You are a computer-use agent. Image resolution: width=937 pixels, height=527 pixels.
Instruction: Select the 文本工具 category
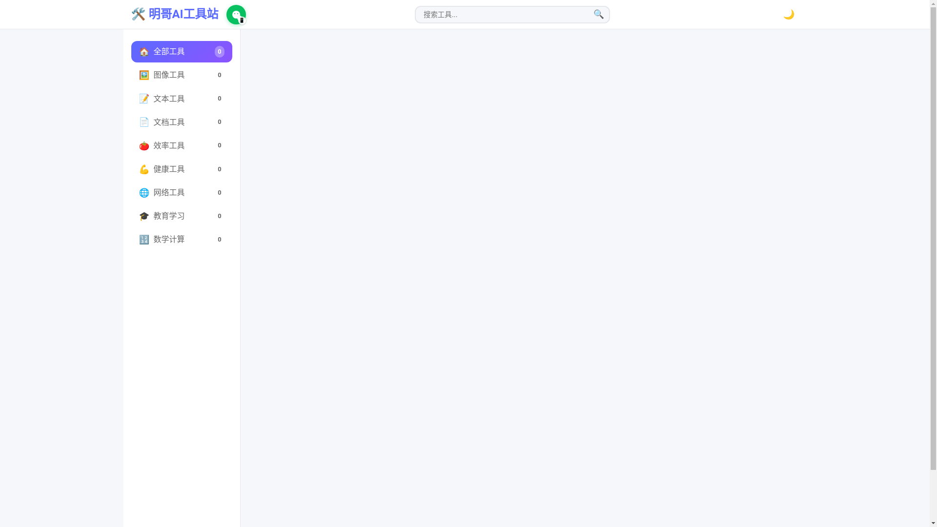pos(182,99)
